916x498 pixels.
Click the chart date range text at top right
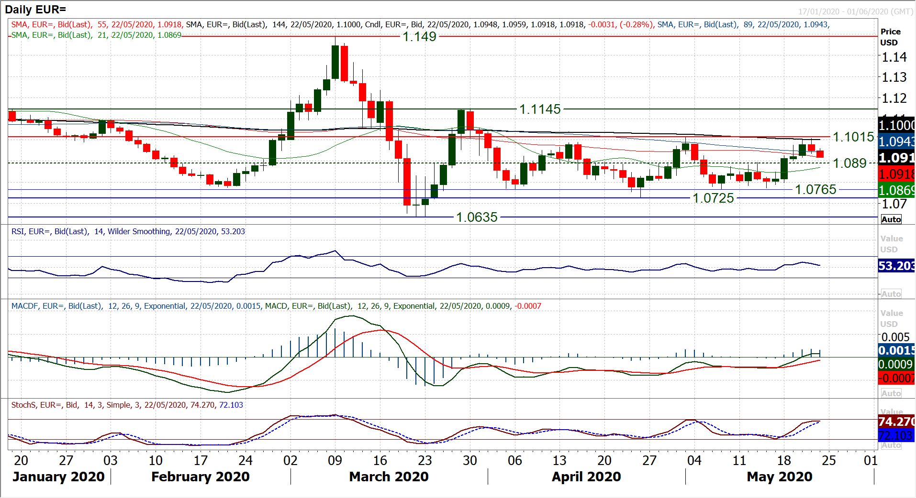coord(855,11)
